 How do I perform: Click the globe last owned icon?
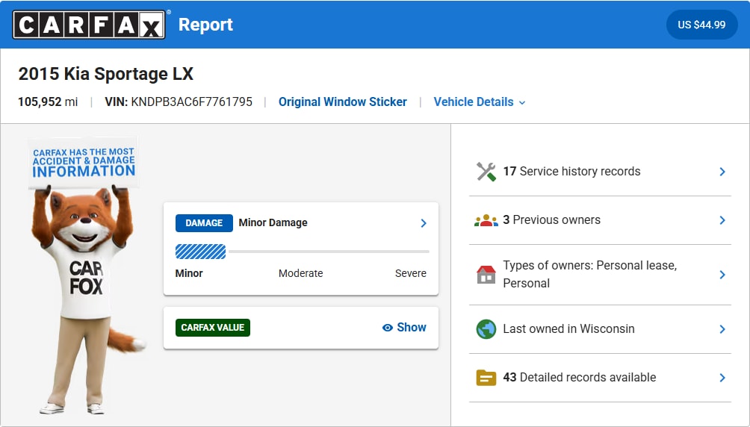[x=486, y=329]
